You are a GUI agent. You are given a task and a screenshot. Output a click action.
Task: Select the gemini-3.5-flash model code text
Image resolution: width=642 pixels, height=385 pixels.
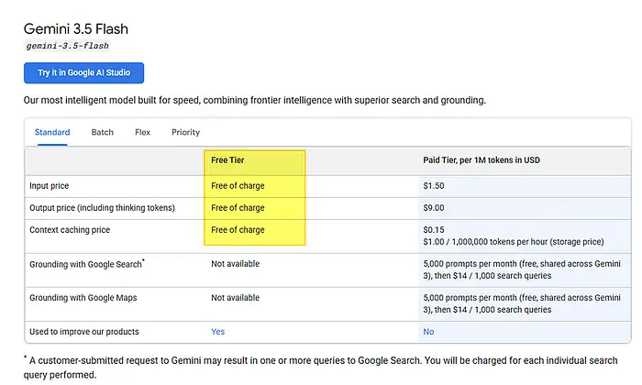(67, 46)
